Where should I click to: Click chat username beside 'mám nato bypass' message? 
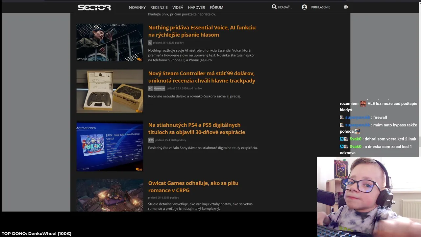pyautogui.click(x=358, y=125)
